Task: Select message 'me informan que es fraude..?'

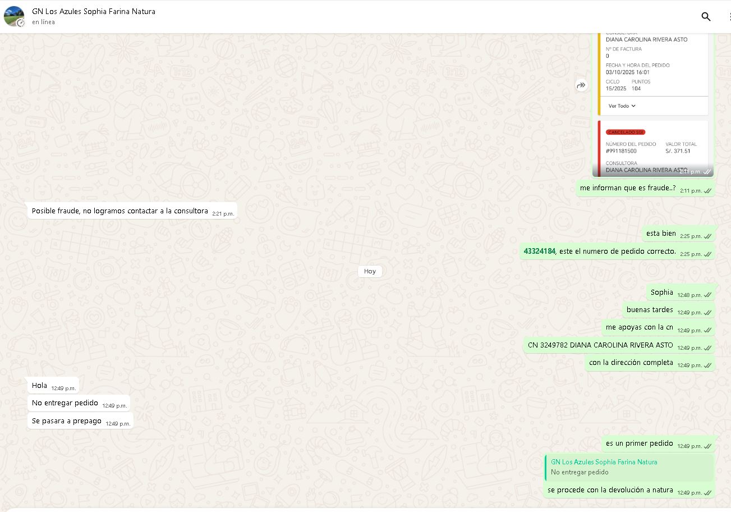Action: click(x=646, y=188)
